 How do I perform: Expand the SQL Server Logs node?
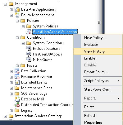pyautogui.click(x=11, y=94)
